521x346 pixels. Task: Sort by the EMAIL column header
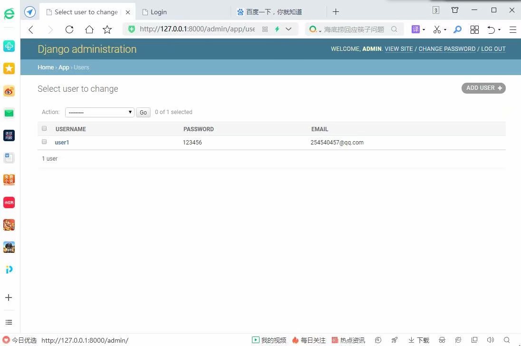tap(319, 129)
